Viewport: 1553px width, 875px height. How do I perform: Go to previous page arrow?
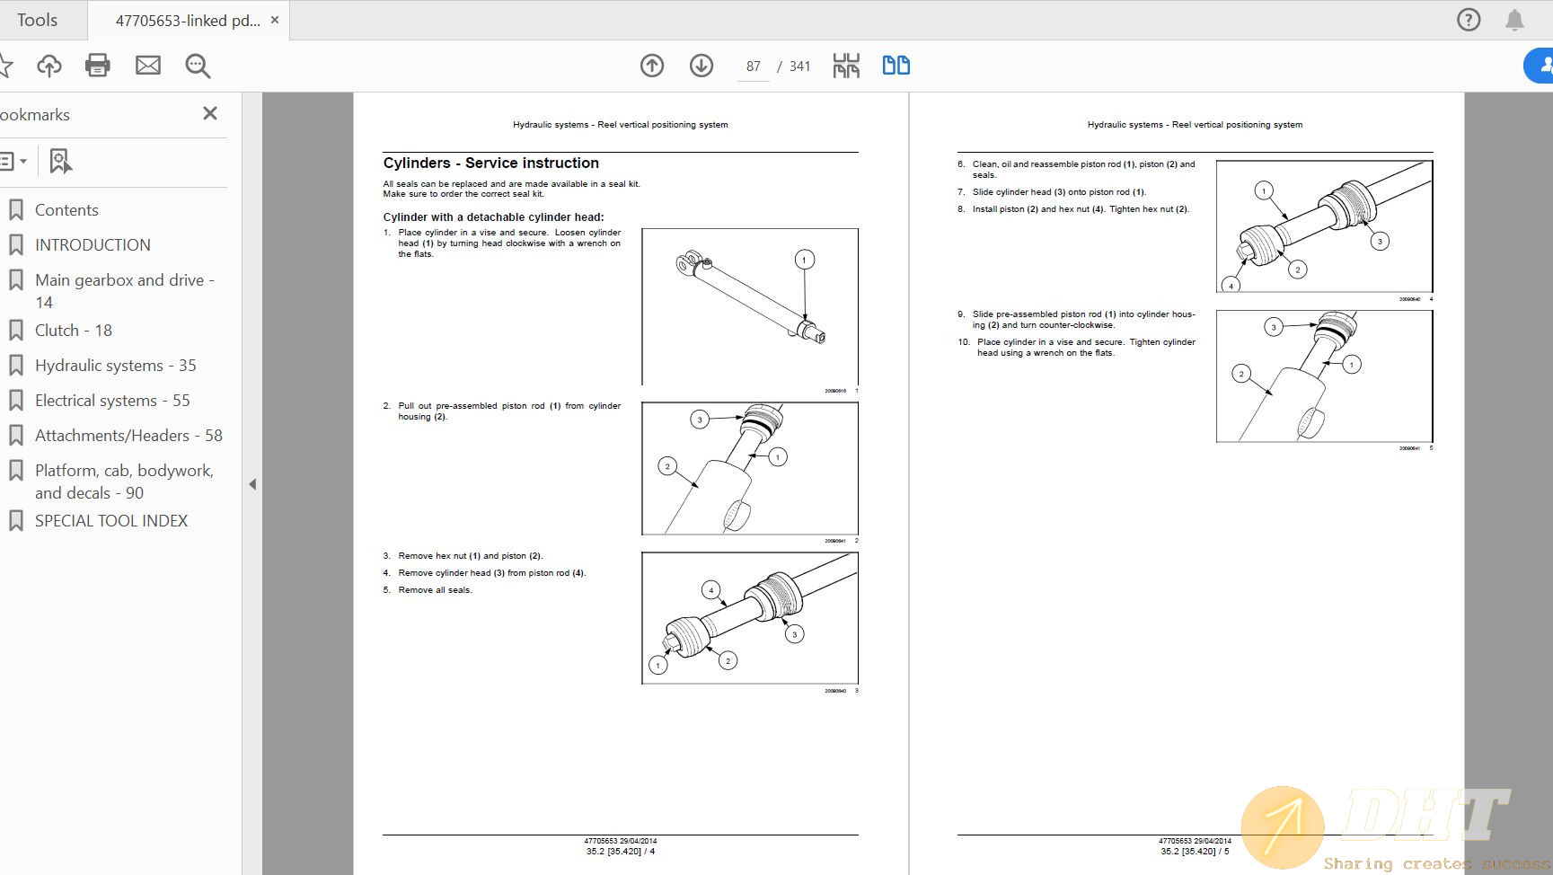(x=652, y=66)
